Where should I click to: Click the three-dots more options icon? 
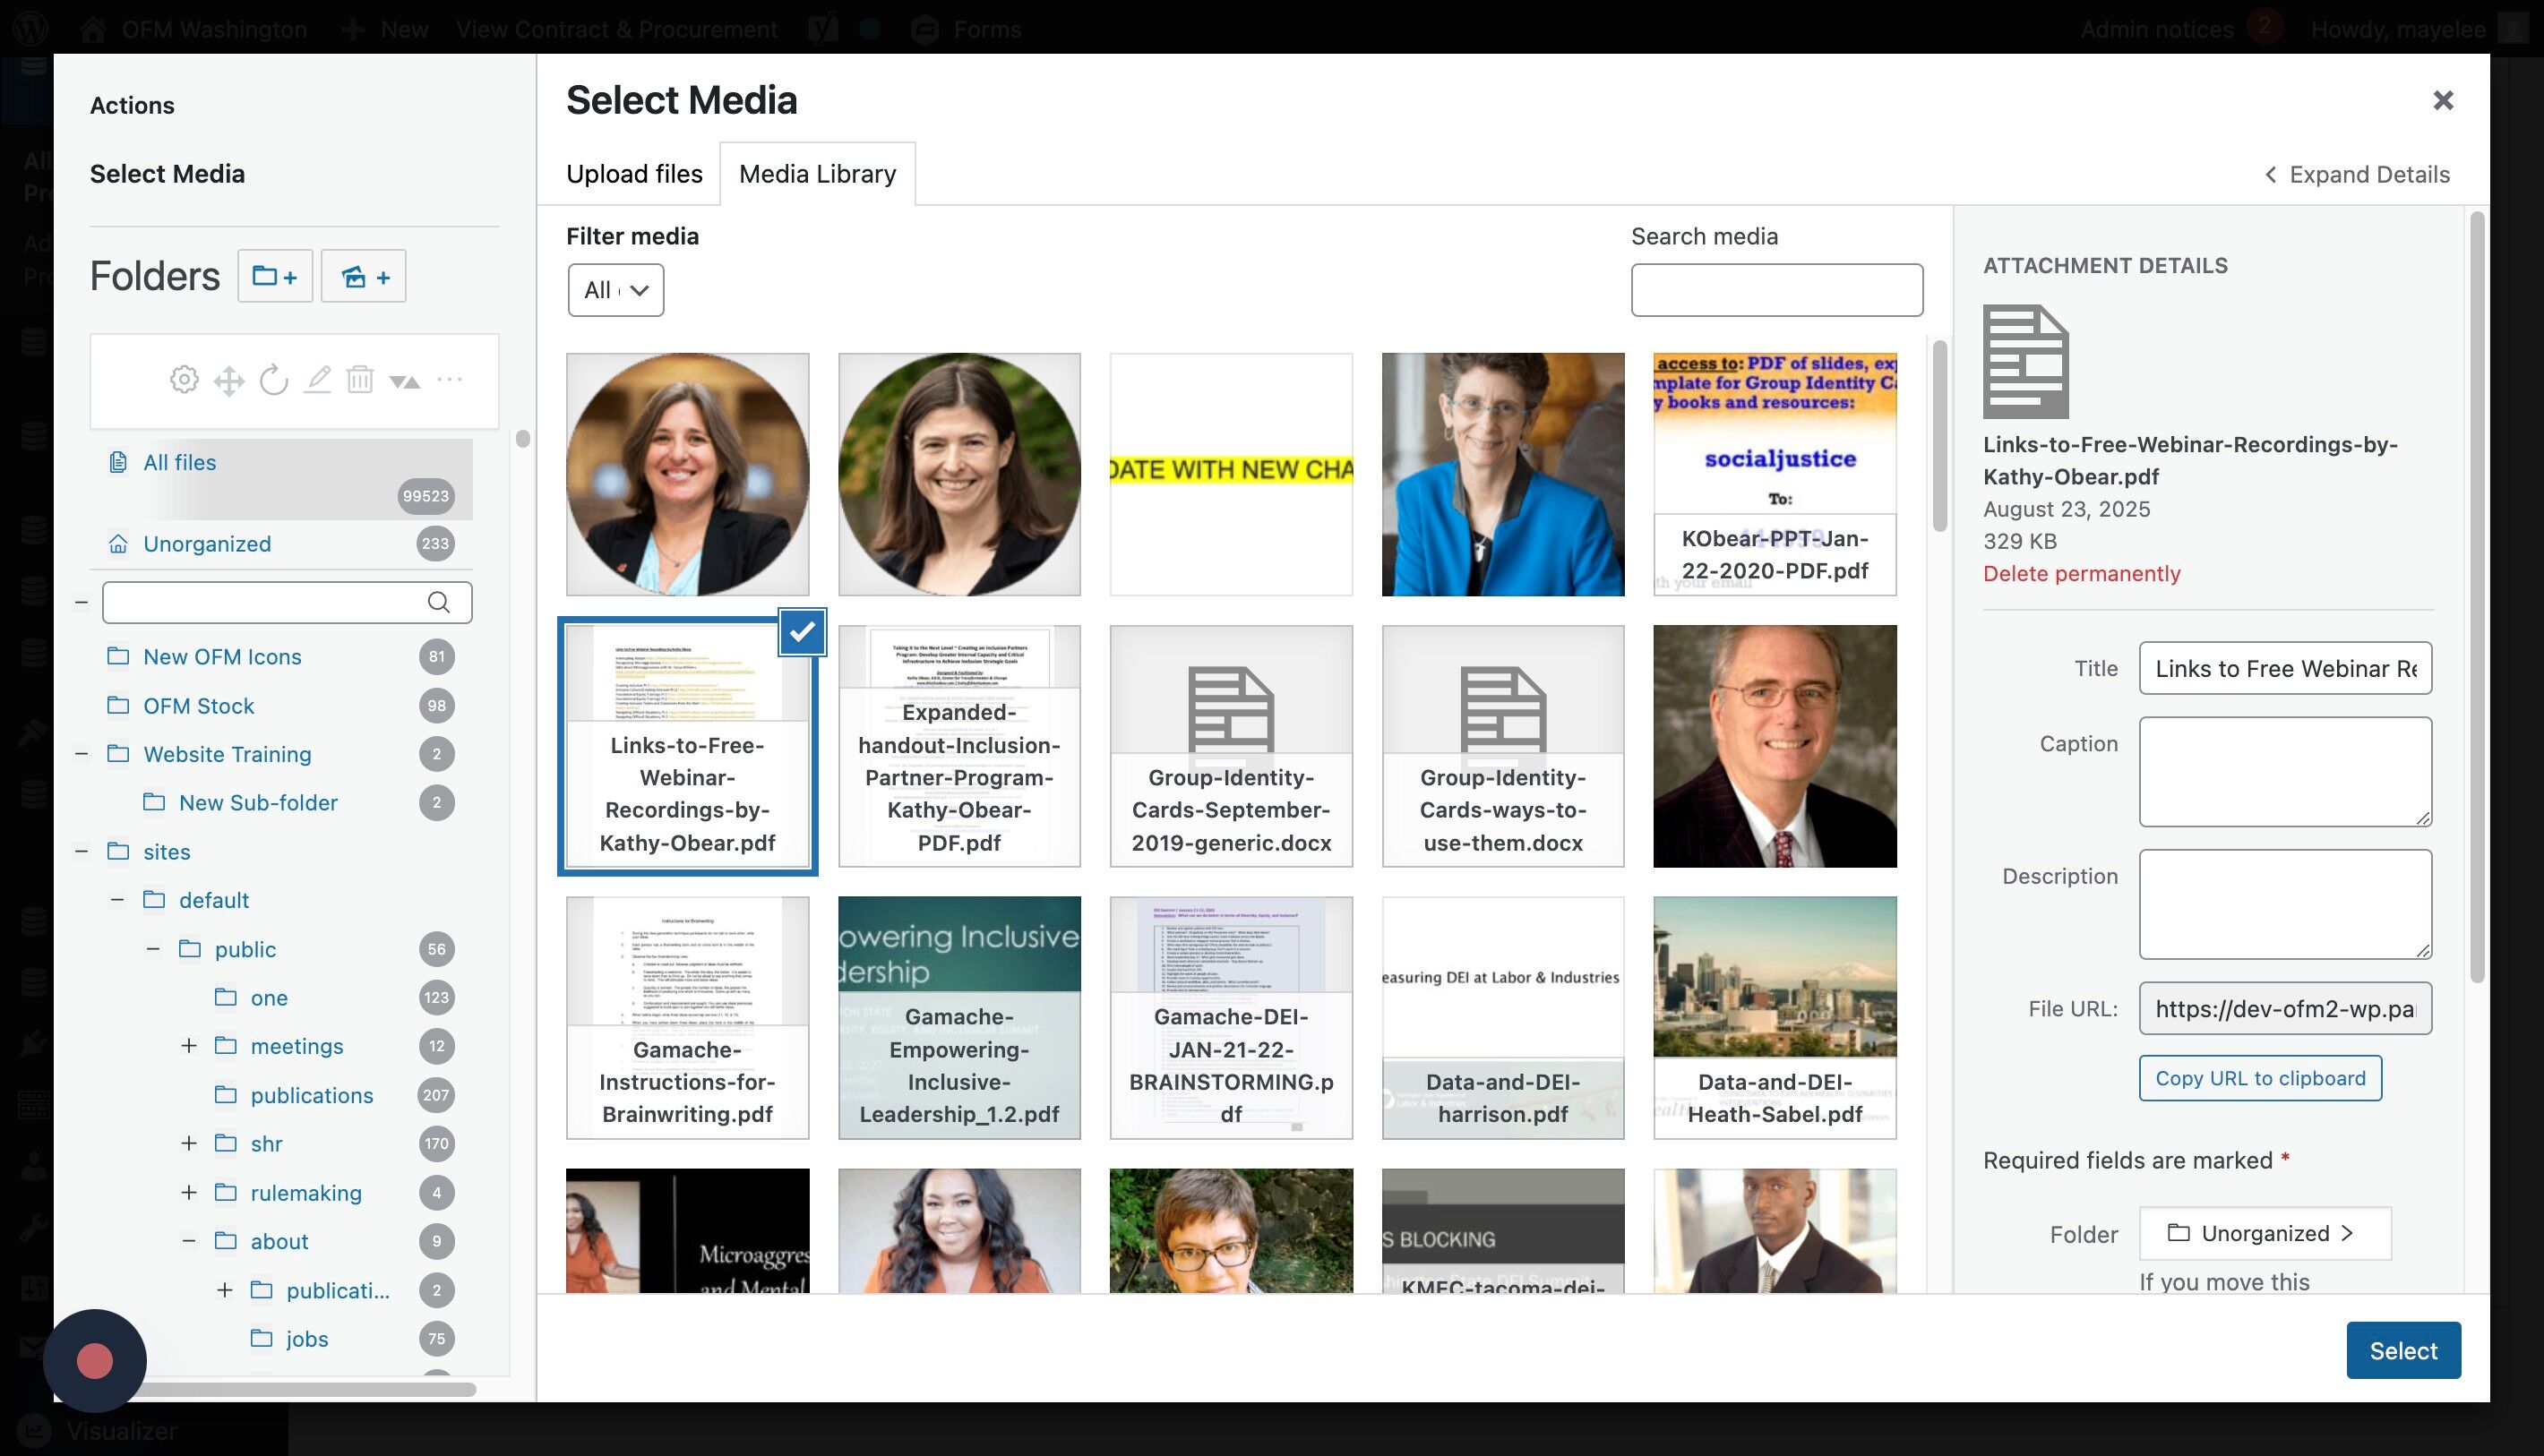pyautogui.click(x=449, y=380)
